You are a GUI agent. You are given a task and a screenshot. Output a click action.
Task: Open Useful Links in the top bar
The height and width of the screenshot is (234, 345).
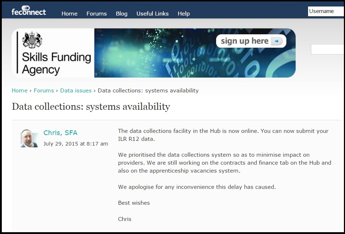tap(152, 14)
